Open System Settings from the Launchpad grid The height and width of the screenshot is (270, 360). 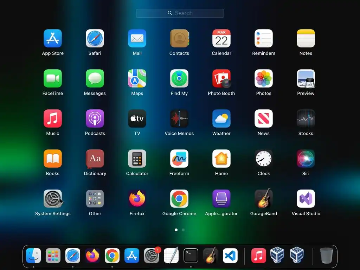[53, 199]
